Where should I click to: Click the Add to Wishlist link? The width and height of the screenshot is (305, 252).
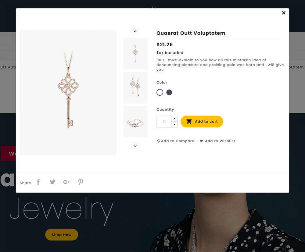click(x=217, y=141)
